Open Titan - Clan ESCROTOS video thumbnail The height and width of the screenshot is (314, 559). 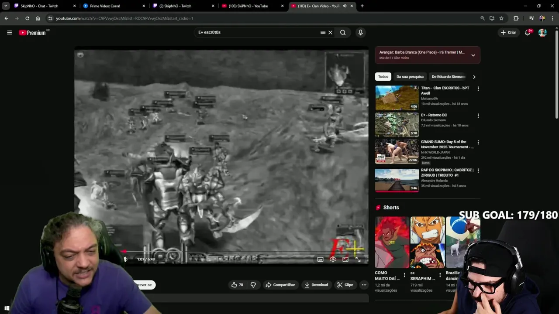click(x=397, y=98)
